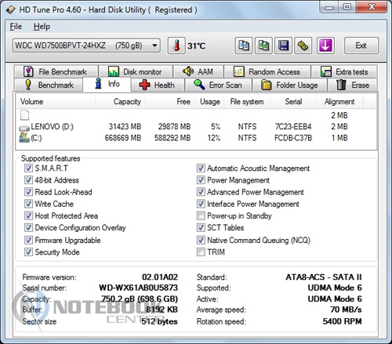392x344 pixels.
Task: Open the options wrench icon
Action: [x=303, y=45]
